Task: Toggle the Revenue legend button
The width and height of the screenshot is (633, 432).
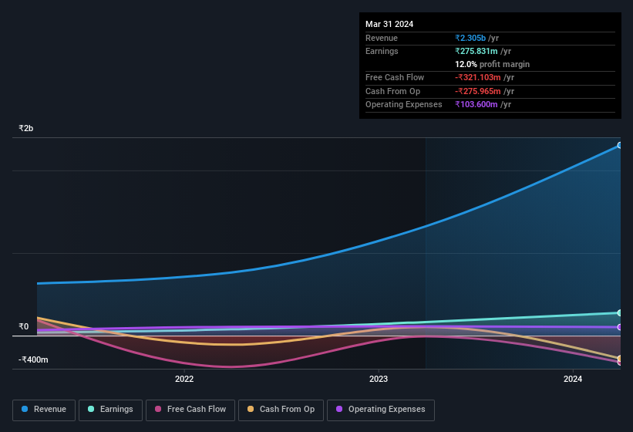Action: (x=44, y=410)
